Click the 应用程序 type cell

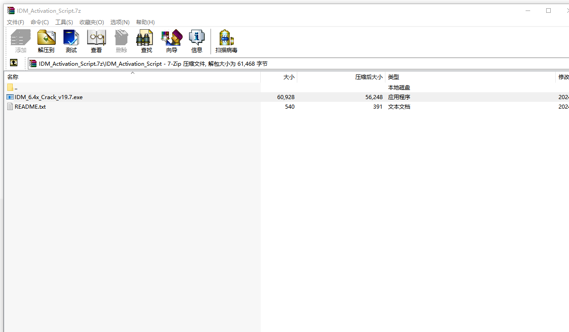399,97
